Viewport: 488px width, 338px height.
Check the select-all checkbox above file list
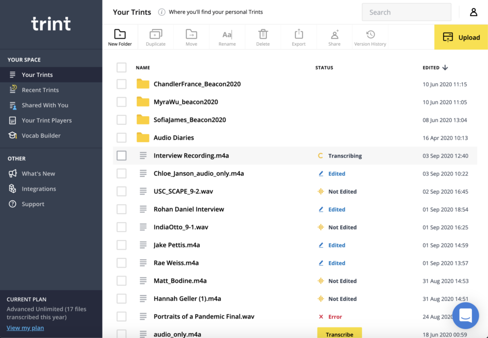point(121,67)
